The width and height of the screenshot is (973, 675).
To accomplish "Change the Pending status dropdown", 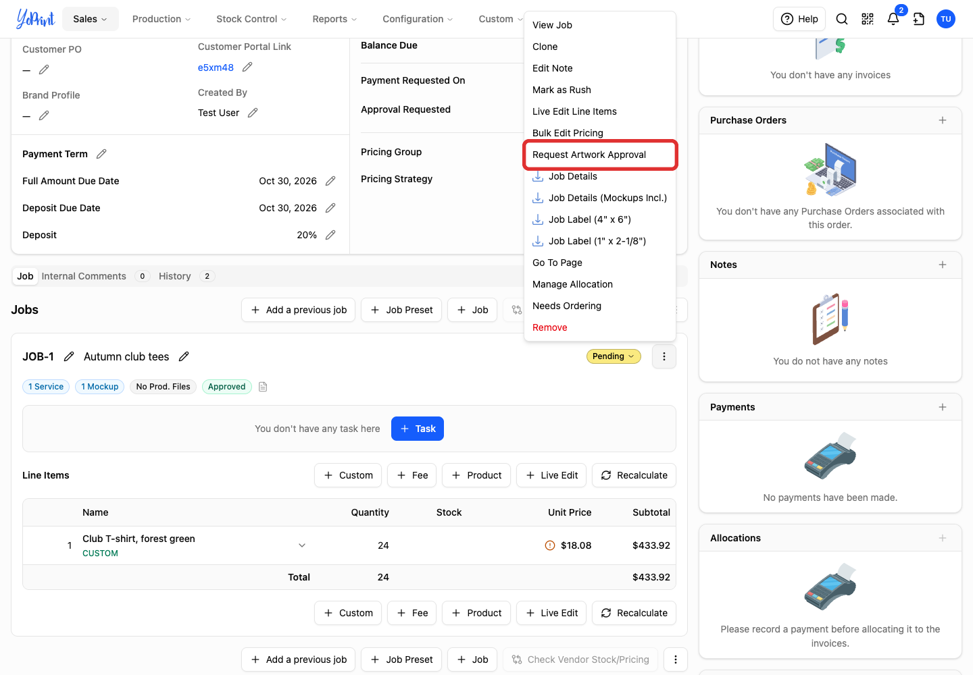I will pyautogui.click(x=614, y=356).
